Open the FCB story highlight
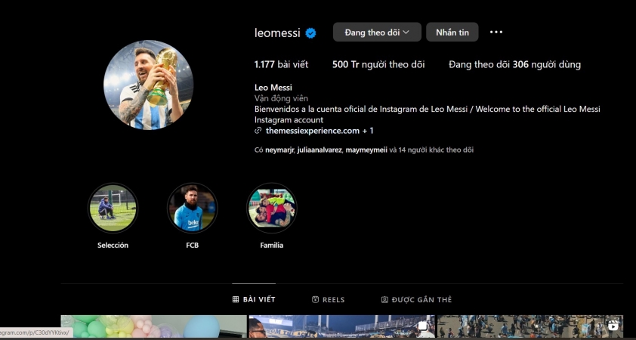636x340 pixels. coord(193,208)
